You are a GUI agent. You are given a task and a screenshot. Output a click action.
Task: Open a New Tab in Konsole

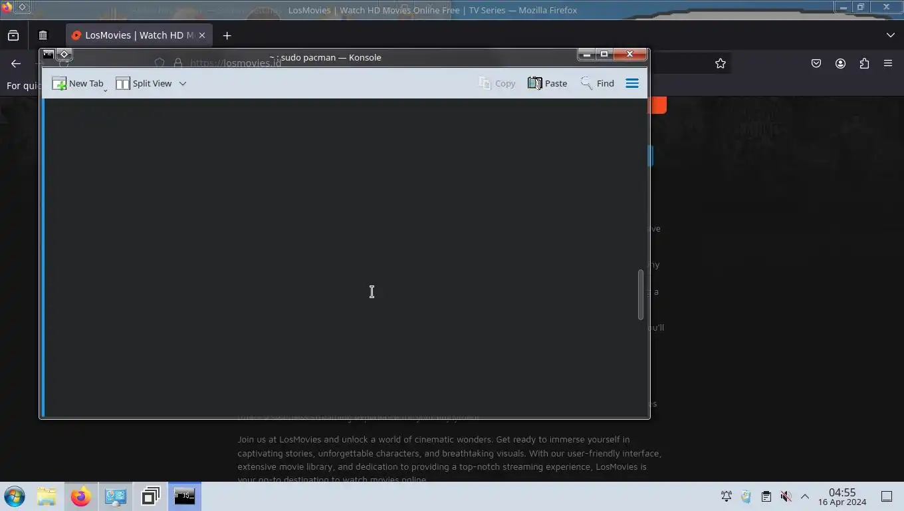tap(78, 83)
